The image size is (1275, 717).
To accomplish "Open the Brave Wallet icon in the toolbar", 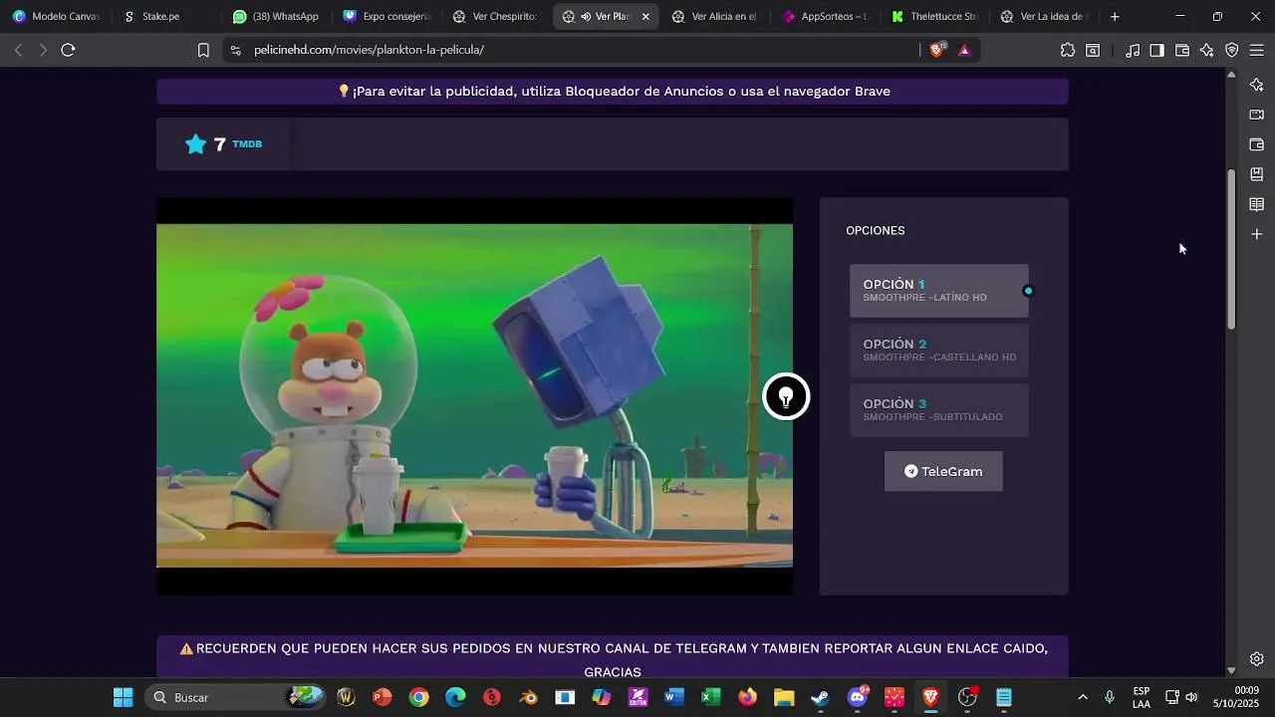I will click(1182, 50).
